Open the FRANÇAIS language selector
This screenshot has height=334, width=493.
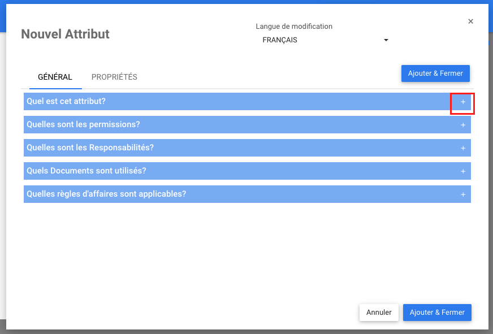322,40
